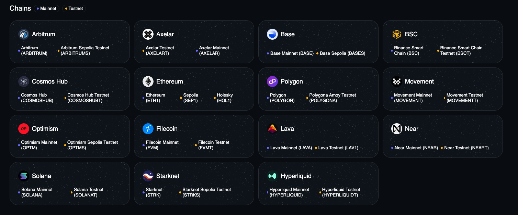Choose Starknet Sepolia Testnet (STRKS)

(206, 192)
